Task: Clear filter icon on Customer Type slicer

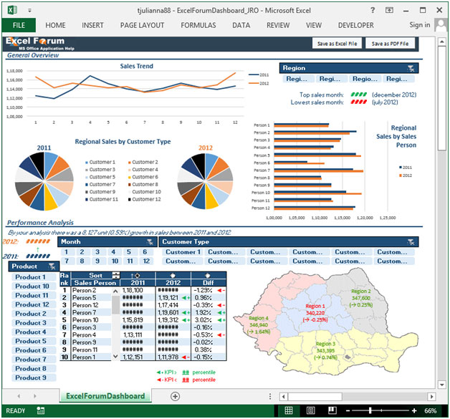Action: click(411, 242)
